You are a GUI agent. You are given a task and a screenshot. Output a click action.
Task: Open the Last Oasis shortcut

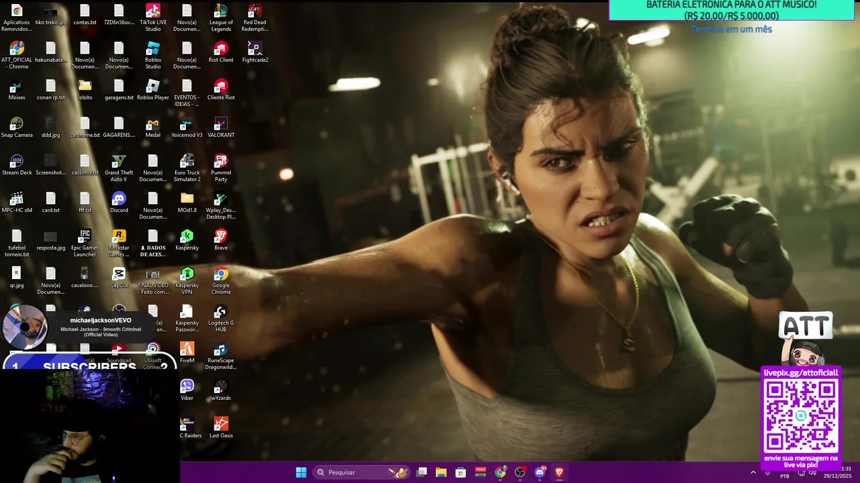click(x=220, y=428)
